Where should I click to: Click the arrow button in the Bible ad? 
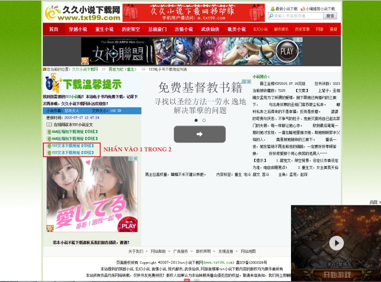click(200, 135)
